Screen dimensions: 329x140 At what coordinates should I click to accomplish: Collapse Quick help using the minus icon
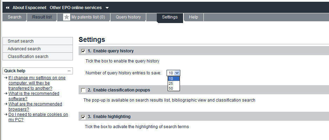point(69,71)
